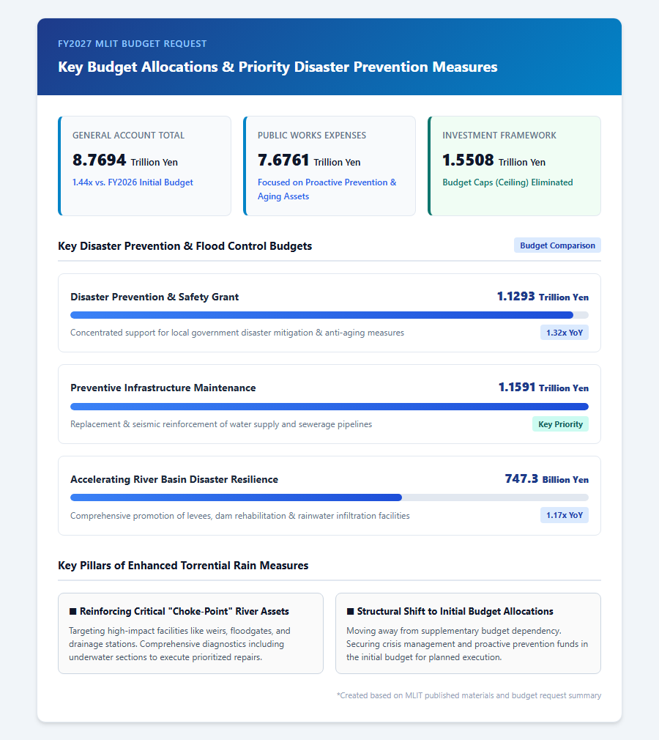Click the MLIT published materials footnote
659x740 pixels.
pos(469,695)
